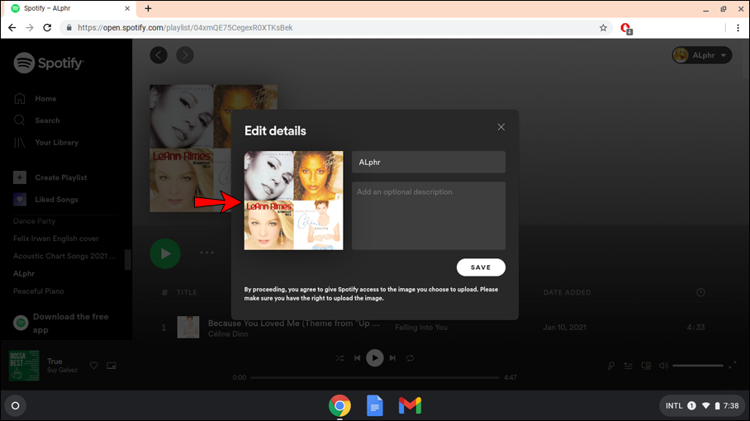
Task: Click the address bar URL
Action: coord(185,28)
